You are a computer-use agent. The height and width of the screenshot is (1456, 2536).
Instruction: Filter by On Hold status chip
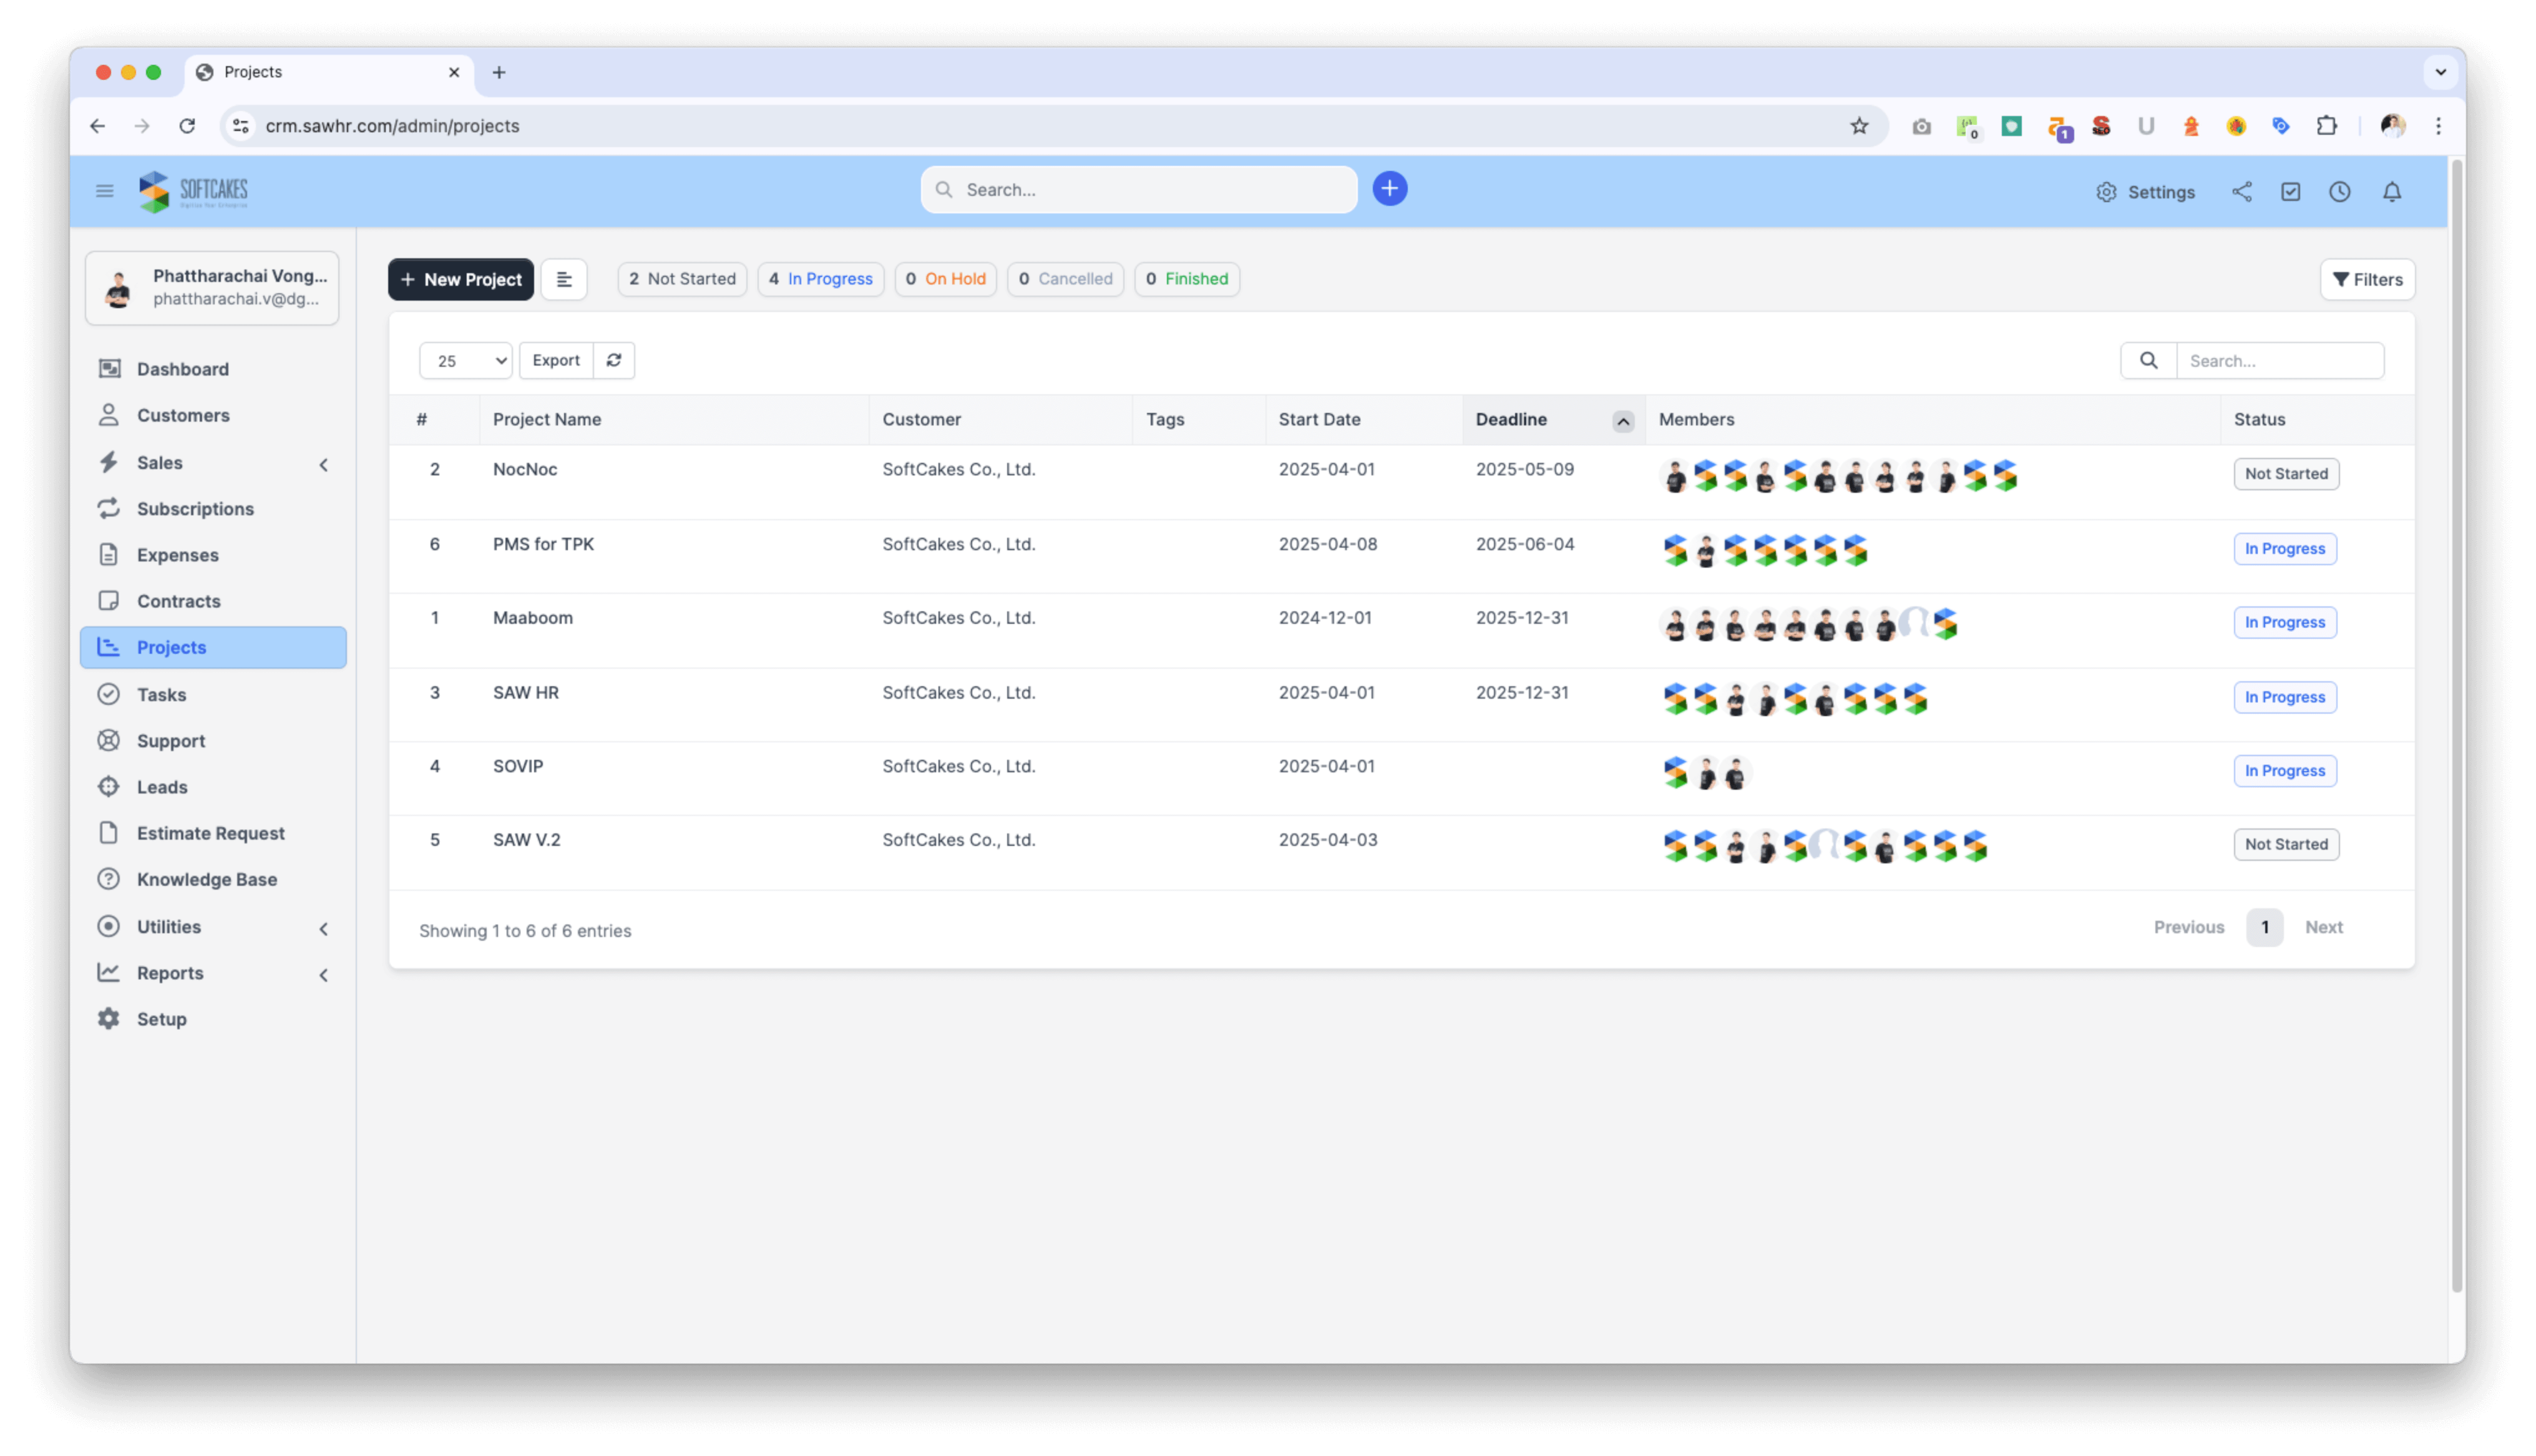click(945, 279)
